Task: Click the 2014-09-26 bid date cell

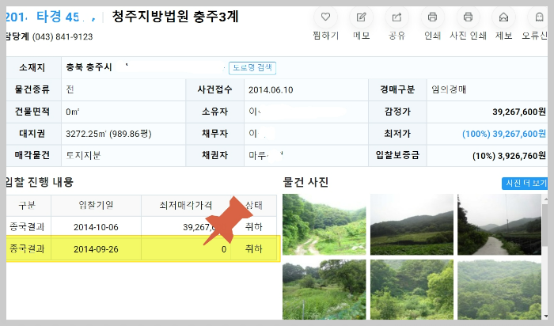Action: point(96,249)
